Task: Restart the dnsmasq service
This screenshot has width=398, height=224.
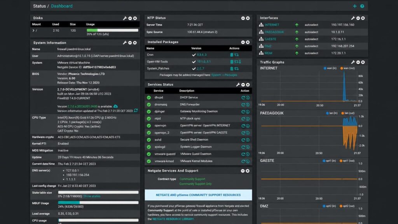Action: click(x=243, y=105)
